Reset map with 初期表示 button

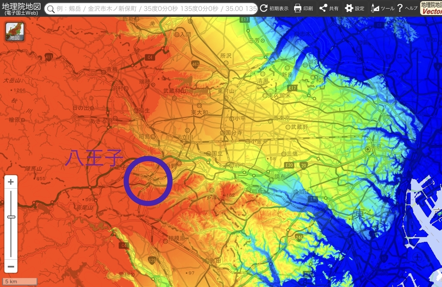tap(274, 8)
